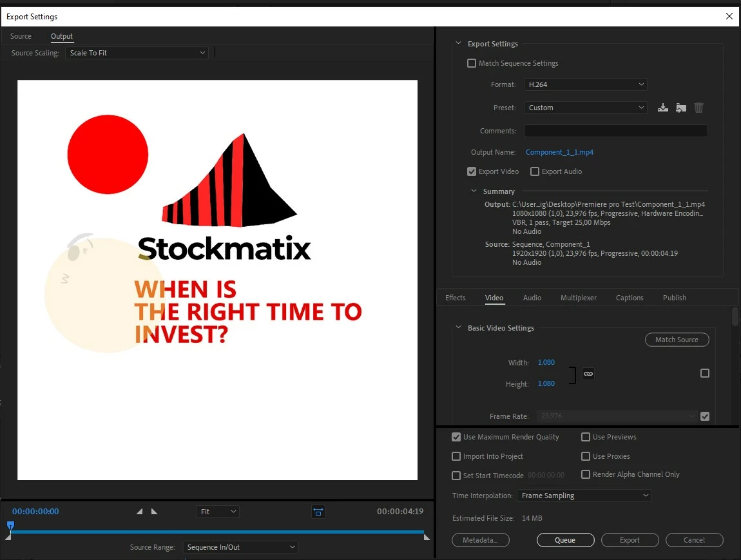
Task: Toggle the width/height link chain icon
Action: click(x=588, y=374)
